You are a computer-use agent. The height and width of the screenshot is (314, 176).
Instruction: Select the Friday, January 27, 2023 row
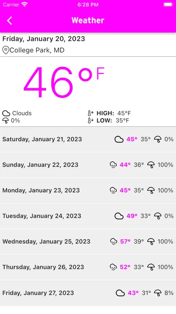(88, 293)
